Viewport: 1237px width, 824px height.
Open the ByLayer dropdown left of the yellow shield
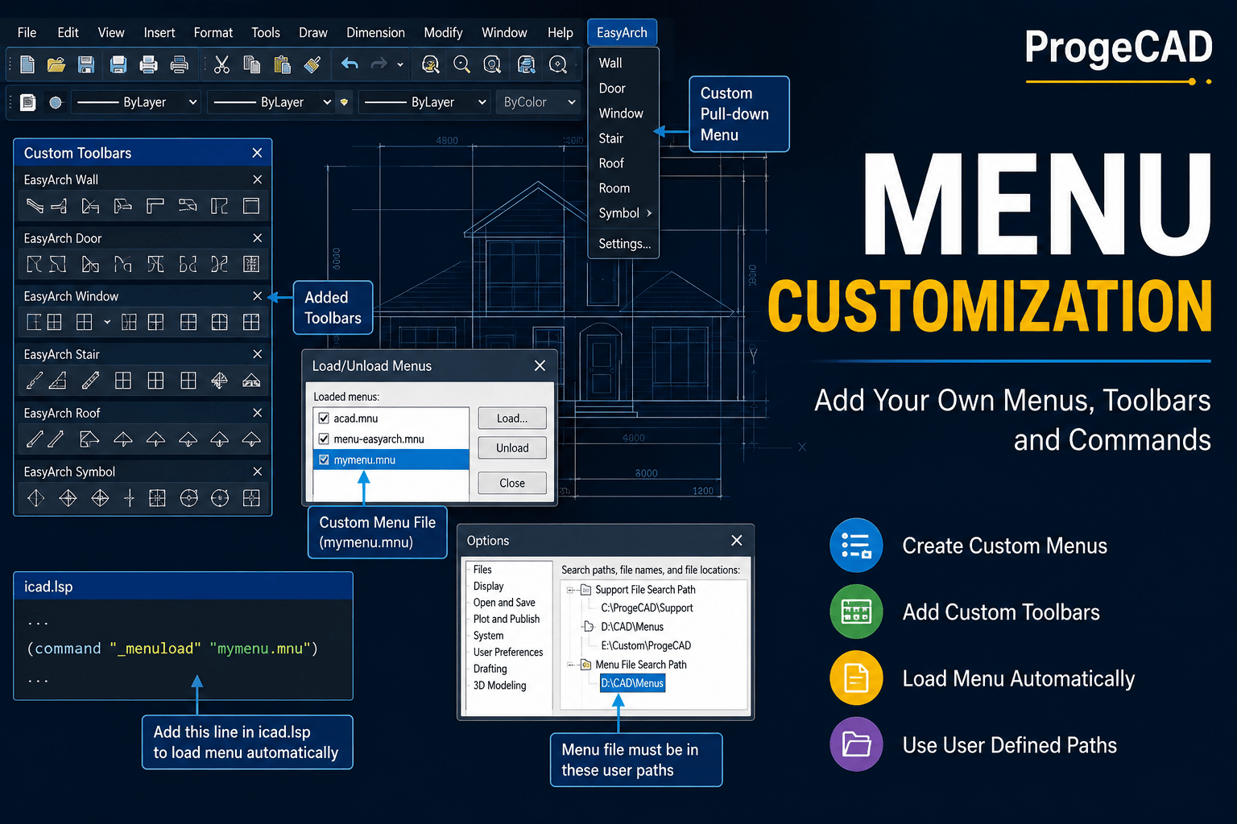click(271, 102)
